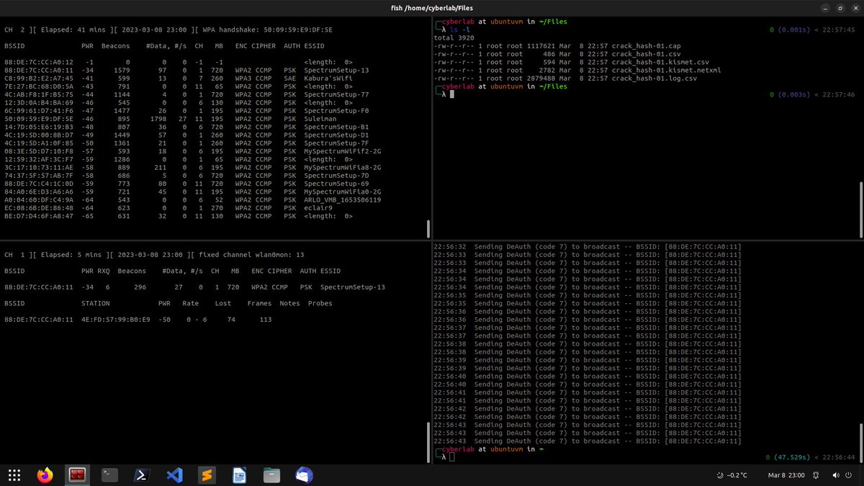Select SpectrumSetup-13 in the fixed channel pane
Viewport: 864px width, 486px height.
point(353,287)
